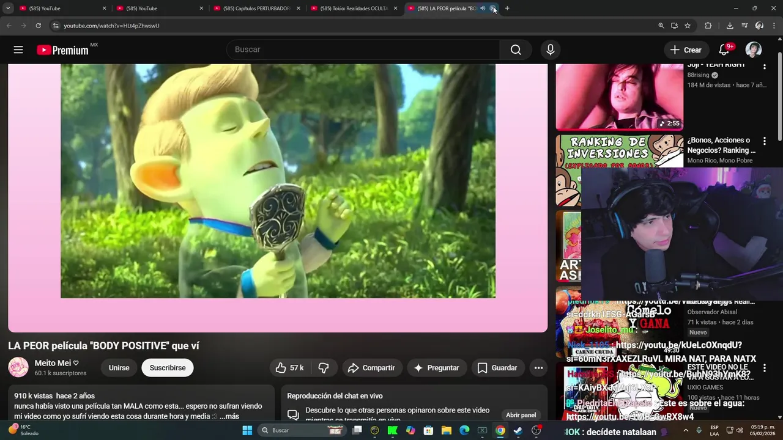Open taskbar clock 05:19 p. m.
The image size is (783, 440).
[x=762, y=430]
